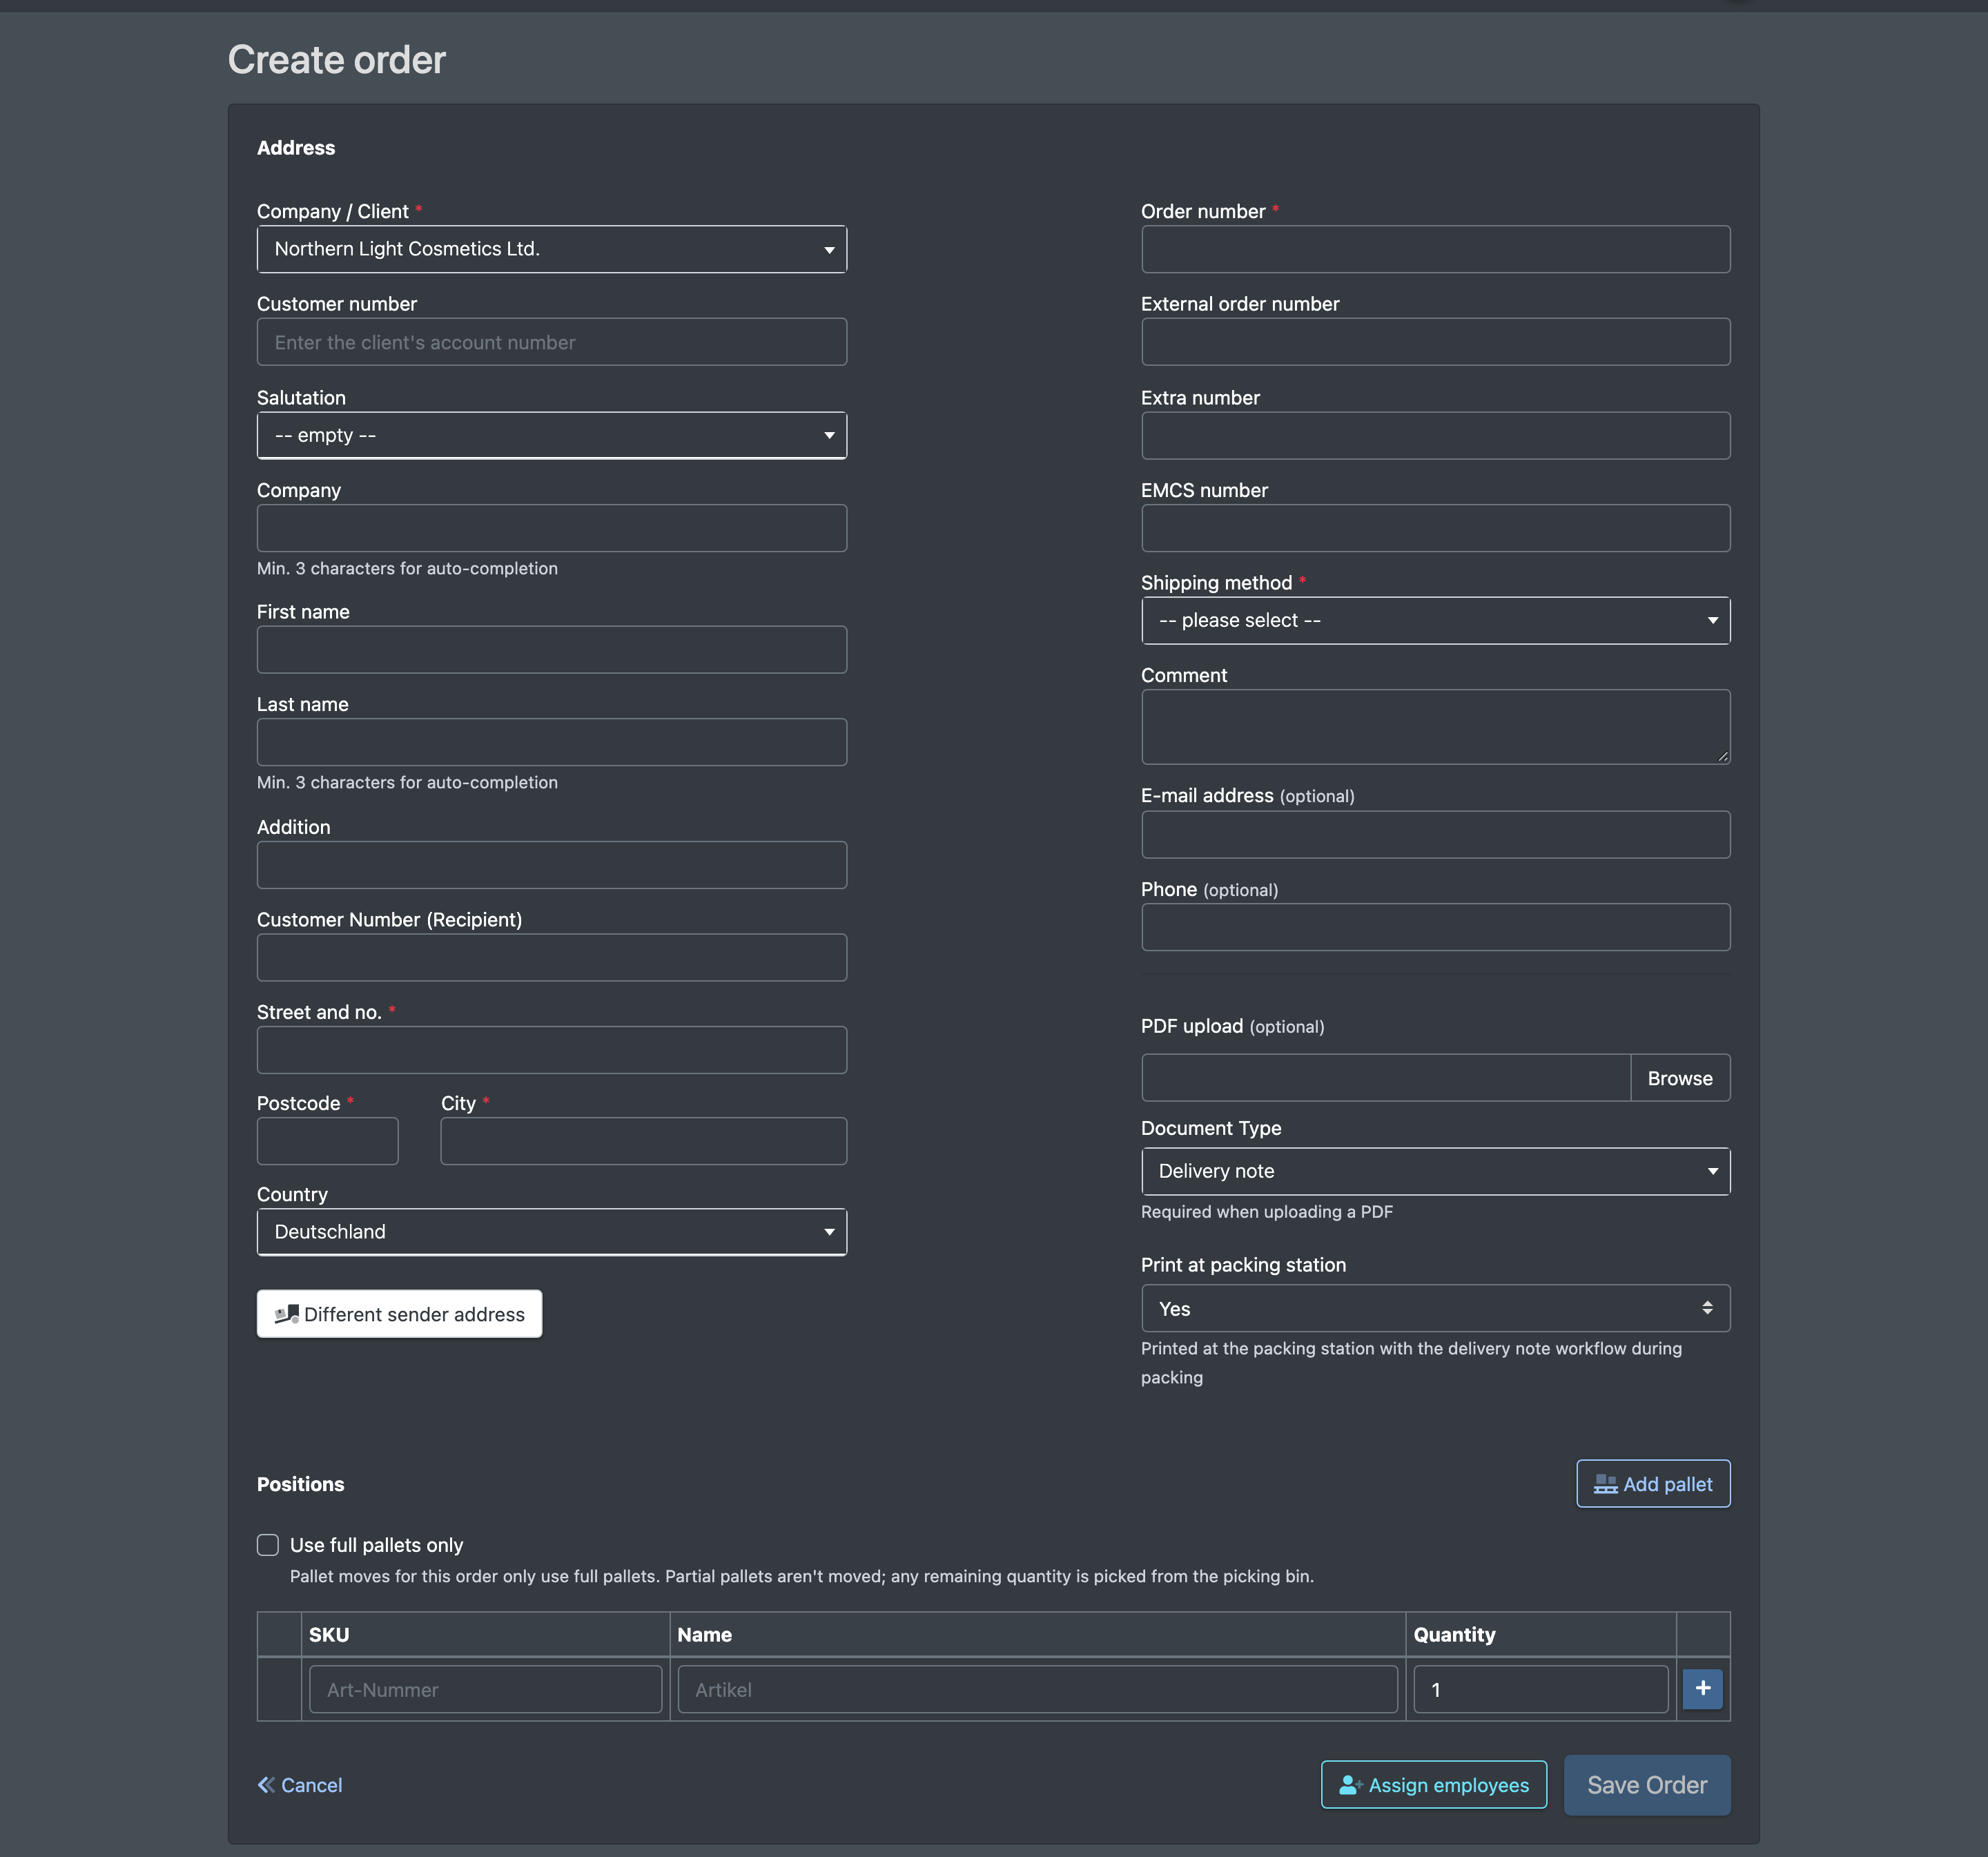Click into the External order number field
Screen dimensions: 1988x1857
click(x=1435, y=342)
